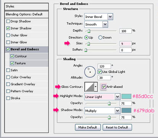Click the Depth percentage input field
Image resolution: width=158 pixels, height=138 pixels.
[x=125, y=31]
